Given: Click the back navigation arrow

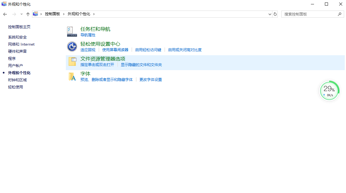Looking at the screenshot, I should 5,14.
